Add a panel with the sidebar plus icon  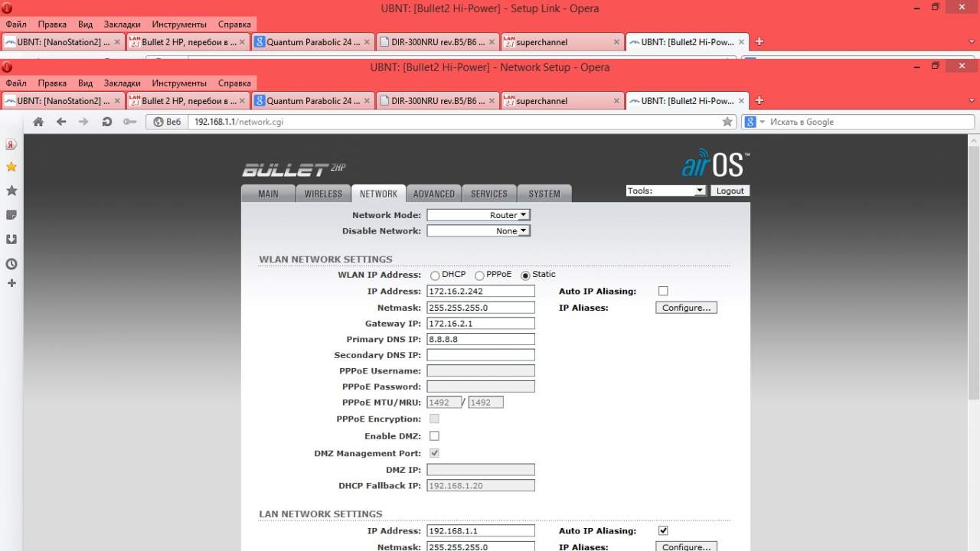11,283
